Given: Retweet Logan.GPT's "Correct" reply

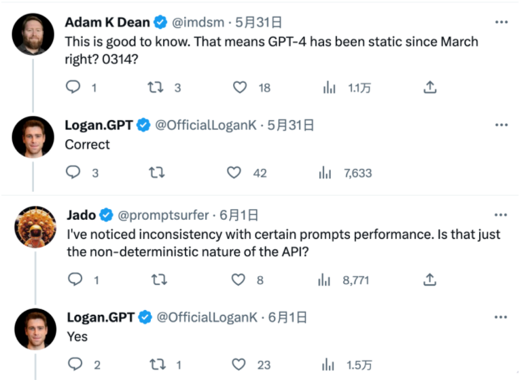Looking at the screenshot, I should point(156,172).
